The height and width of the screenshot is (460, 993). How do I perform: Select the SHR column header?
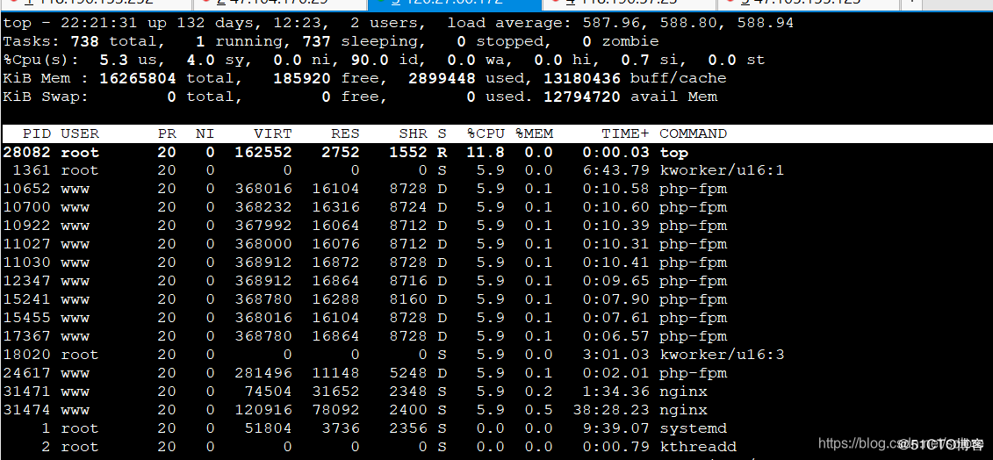pyautogui.click(x=414, y=133)
